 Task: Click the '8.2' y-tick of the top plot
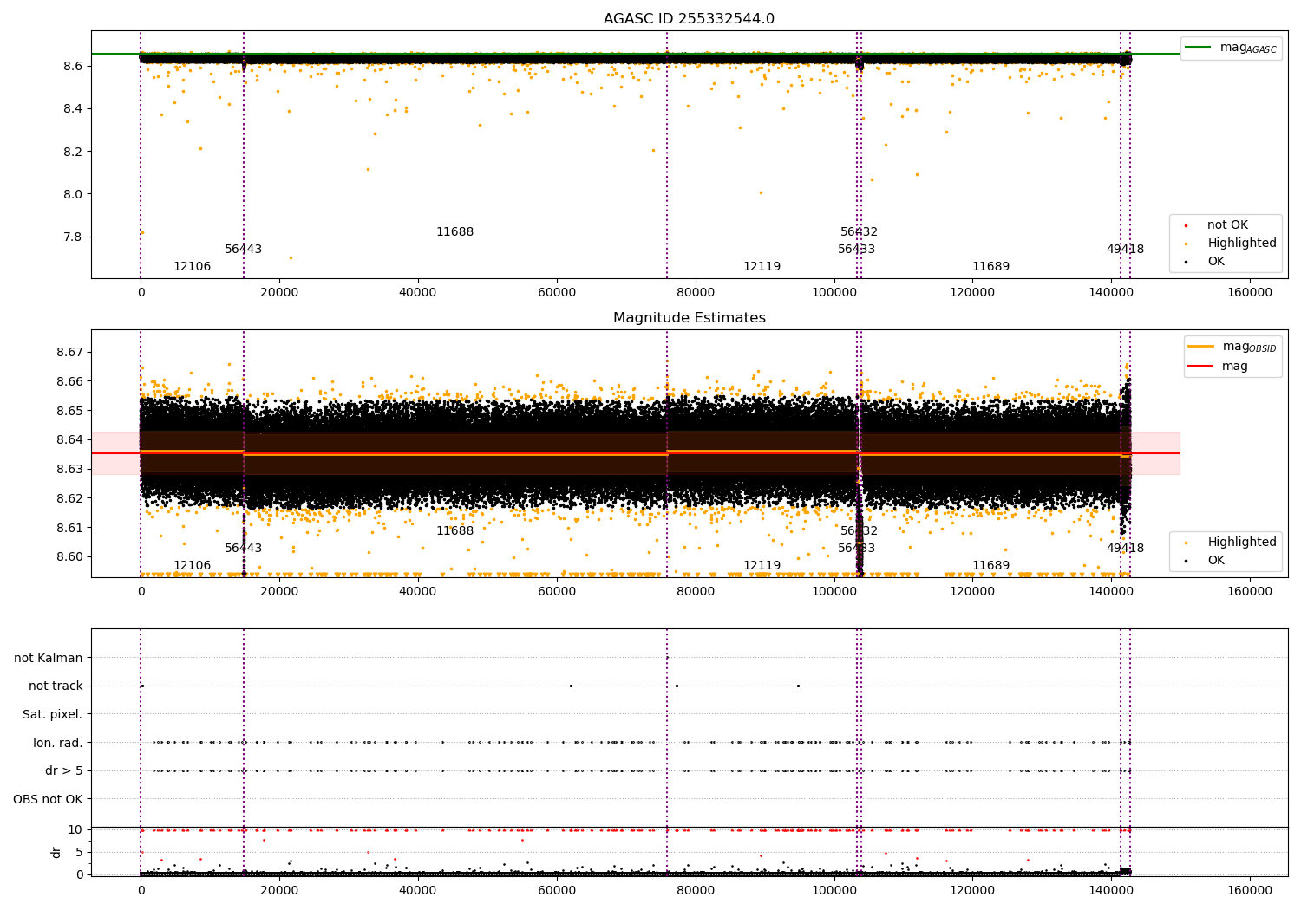[x=73, y=152]
